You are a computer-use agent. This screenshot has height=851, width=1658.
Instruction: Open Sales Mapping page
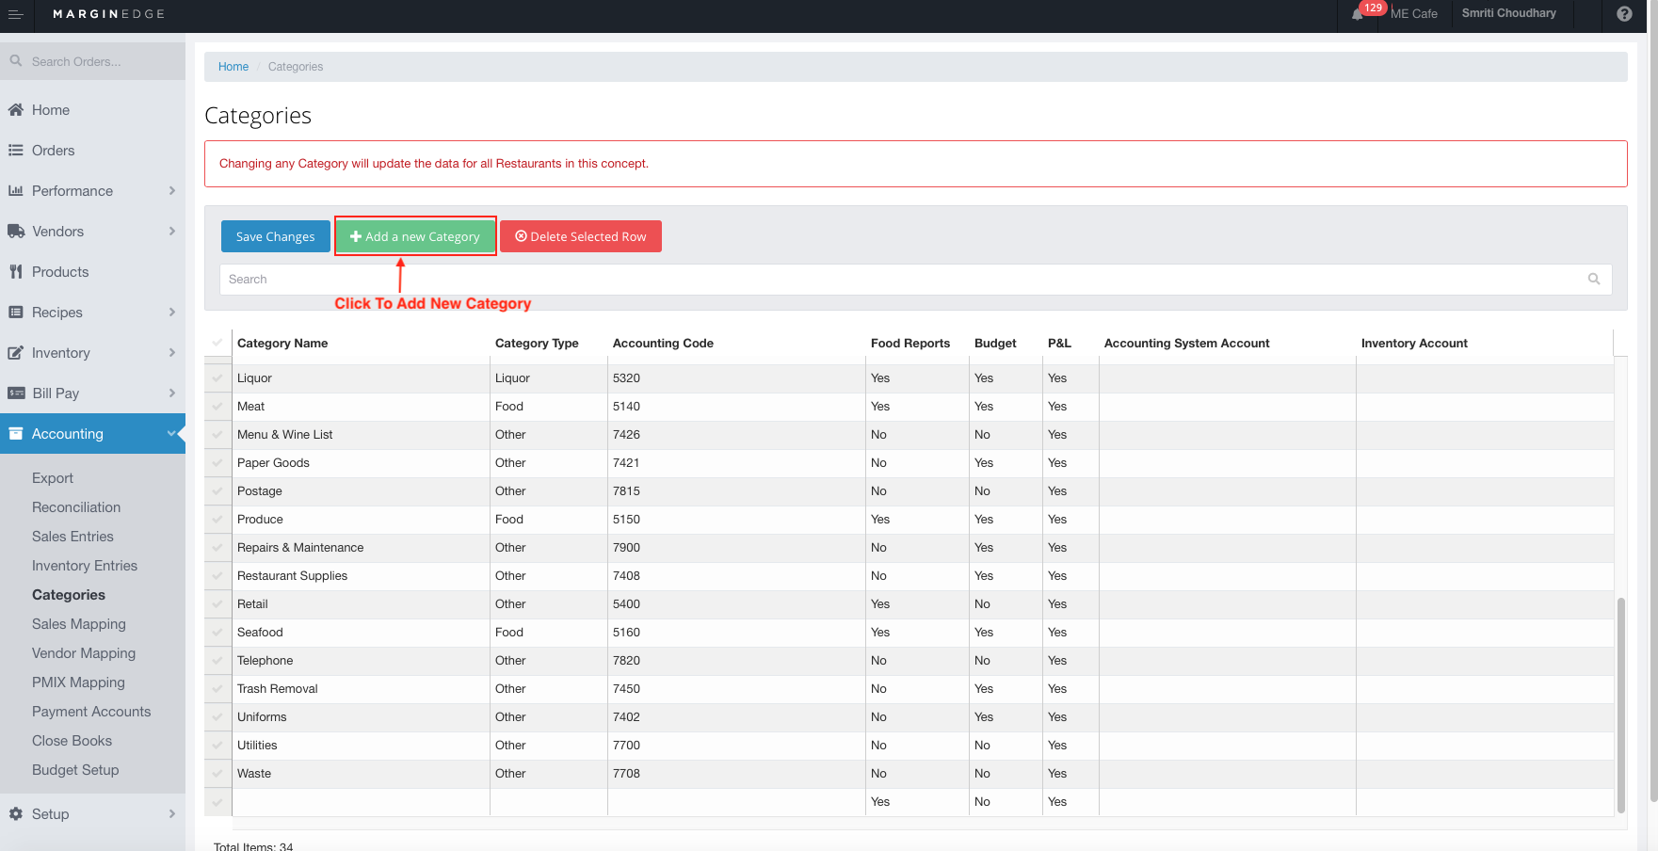[79, 624]
